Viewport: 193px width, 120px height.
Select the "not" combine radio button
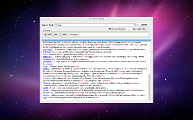click(61, 35)
